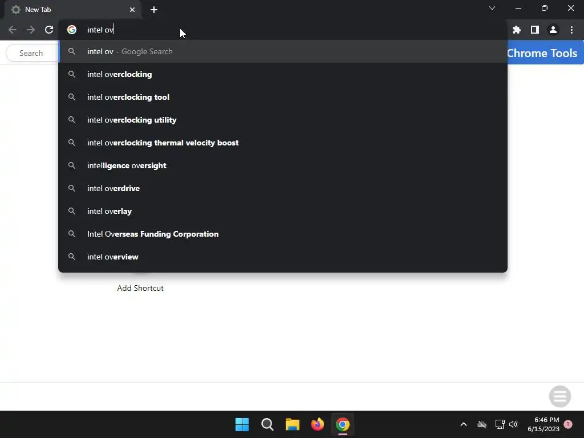Click the browser forward arrow
584x438 pixels.
tap(31, 30)
